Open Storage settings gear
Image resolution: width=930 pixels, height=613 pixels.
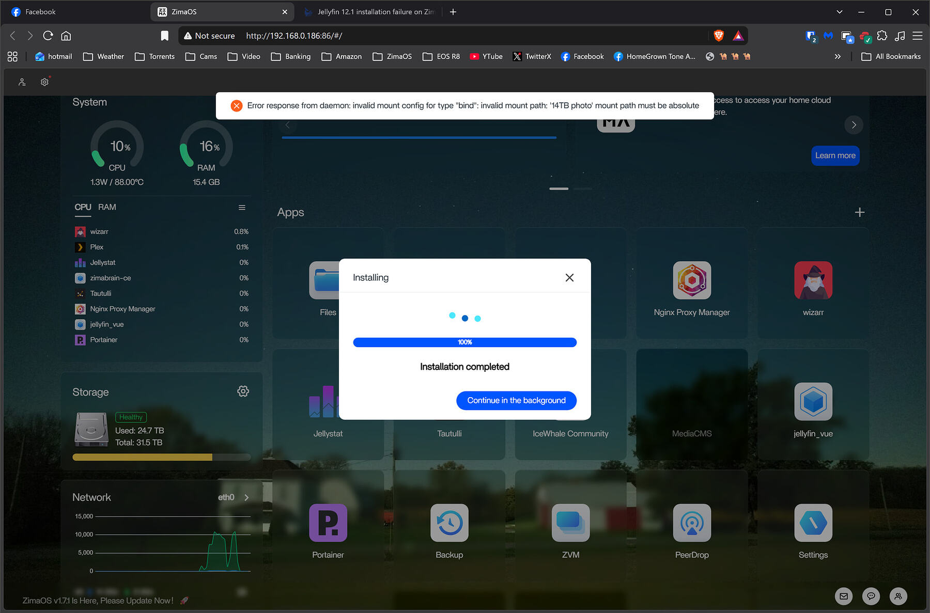pyautogui.click(x=243, y=391)
